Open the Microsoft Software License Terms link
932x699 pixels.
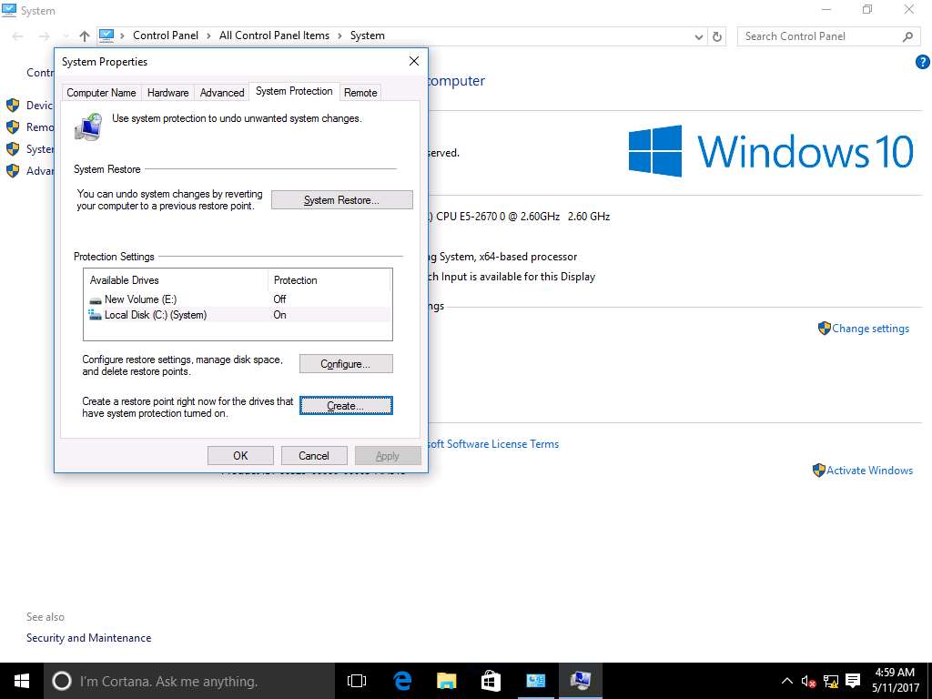(x=494, y=444)
